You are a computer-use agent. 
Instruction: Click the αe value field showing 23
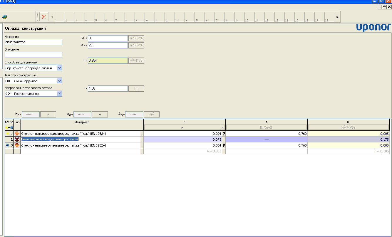[x=108, y=45]
